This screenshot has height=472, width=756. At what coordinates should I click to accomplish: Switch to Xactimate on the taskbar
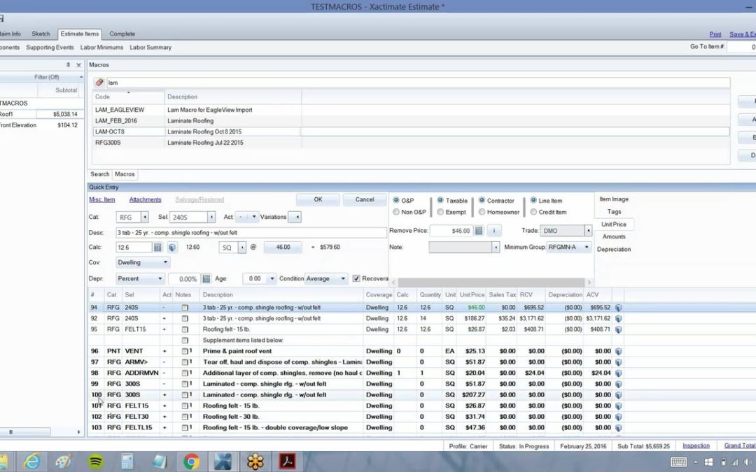pyautogui.click(x=223, y=462)
